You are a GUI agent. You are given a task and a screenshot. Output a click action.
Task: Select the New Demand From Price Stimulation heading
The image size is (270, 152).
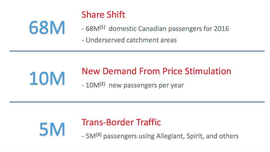[x=156, y=71]
